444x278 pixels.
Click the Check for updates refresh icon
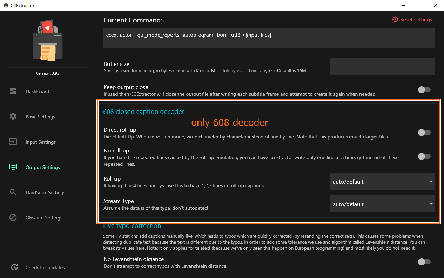coord(14,267)
